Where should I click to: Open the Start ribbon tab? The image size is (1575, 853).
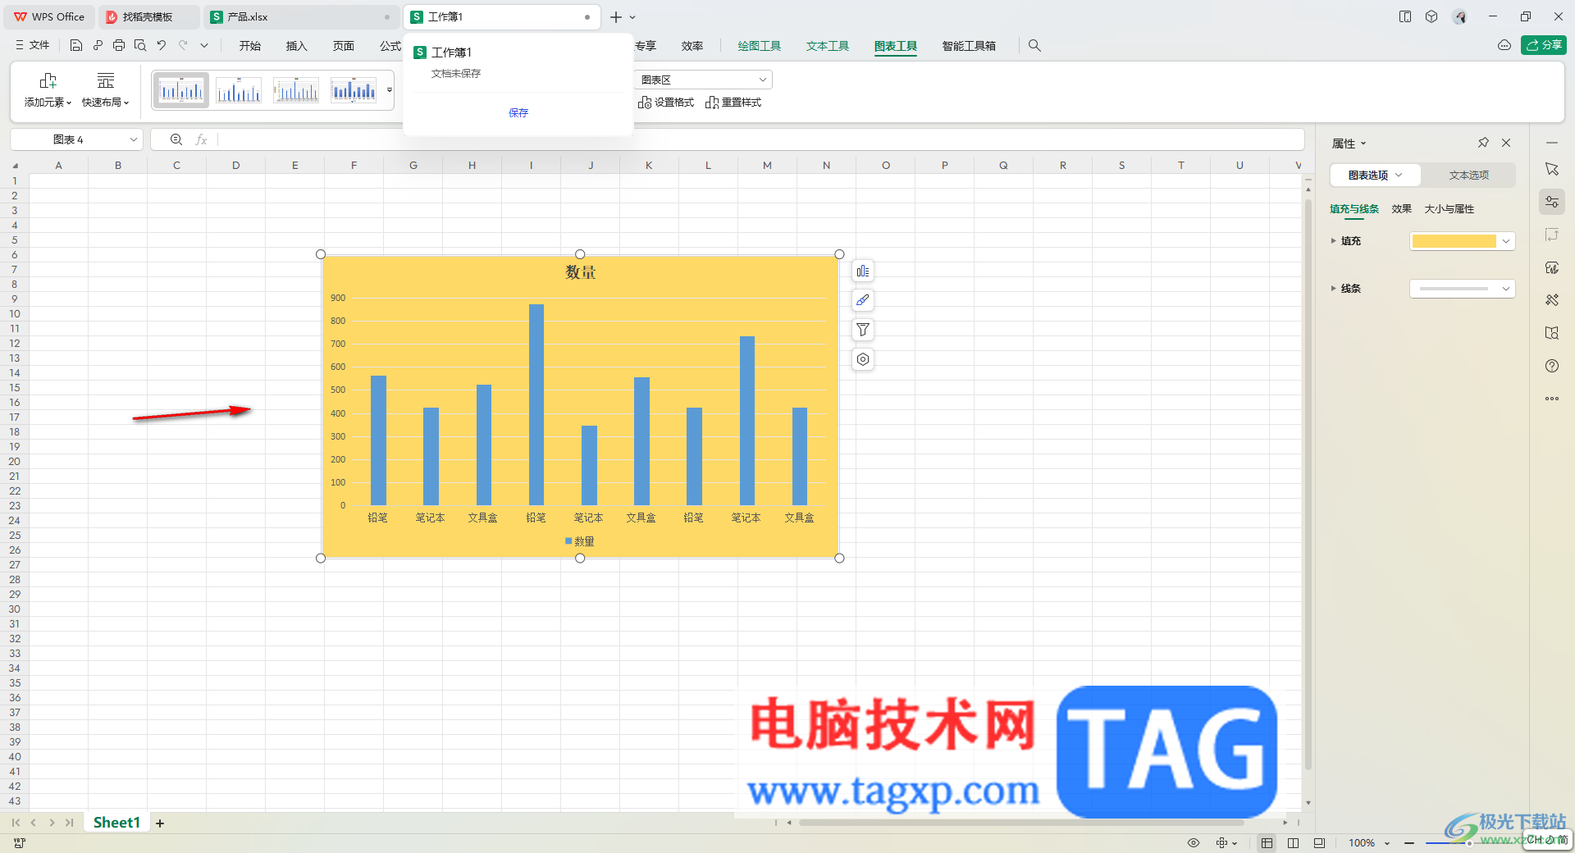tap(250, 46)
